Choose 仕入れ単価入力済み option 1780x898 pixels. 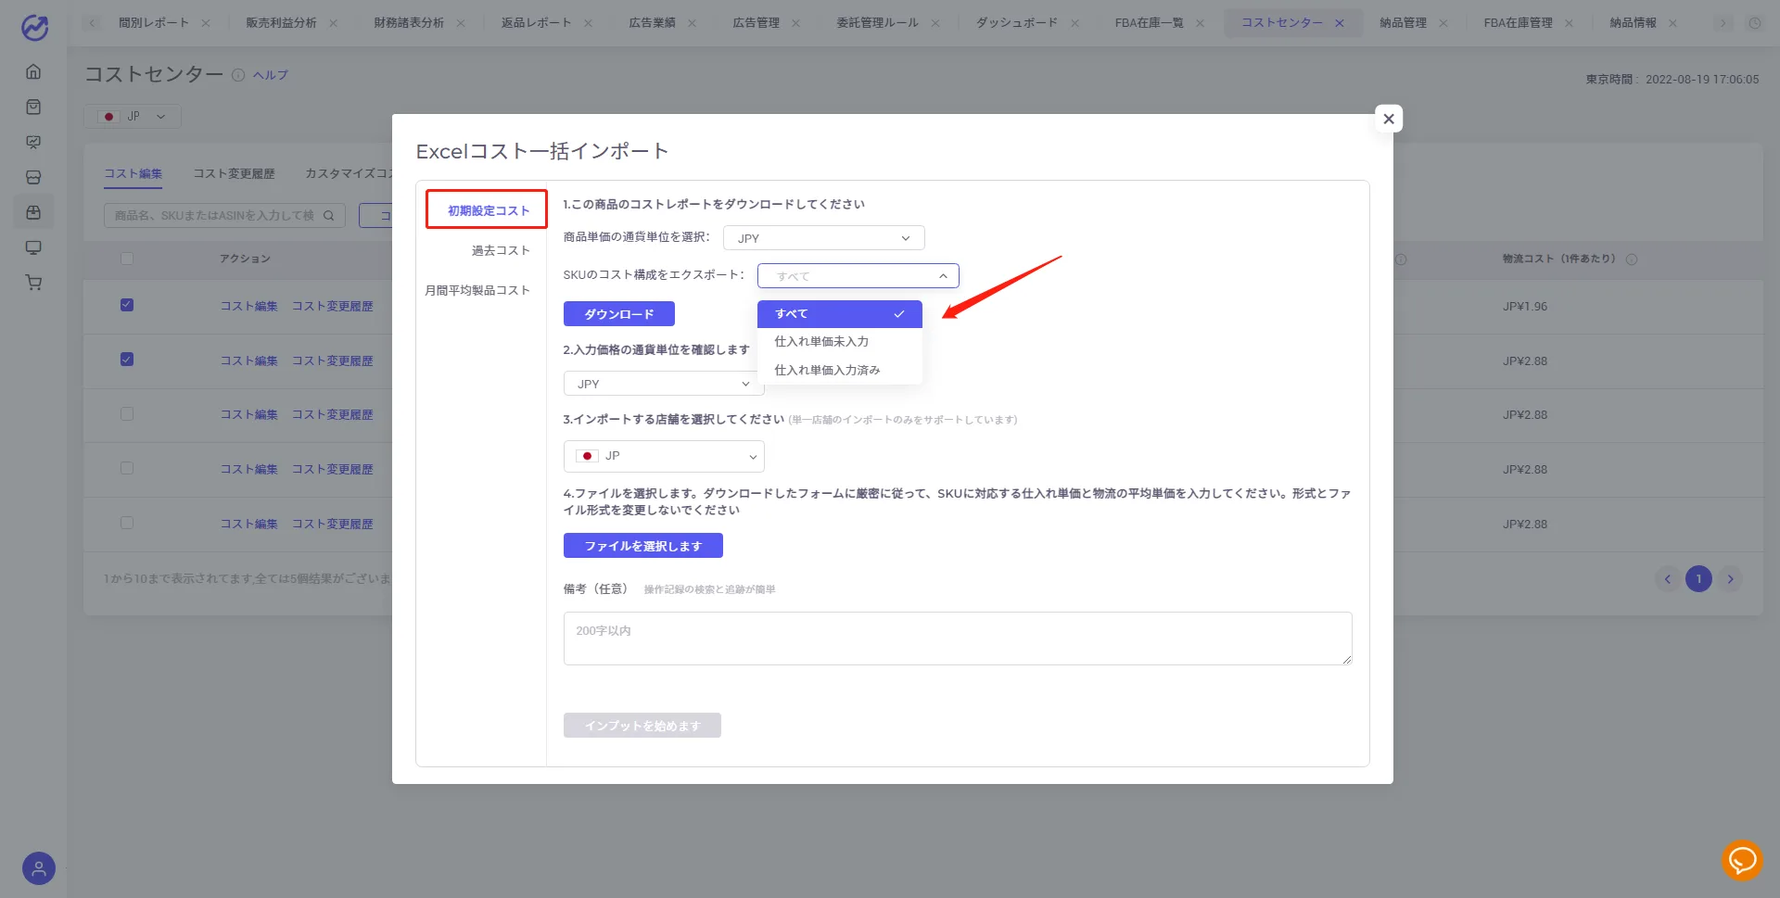pos(839,371)
